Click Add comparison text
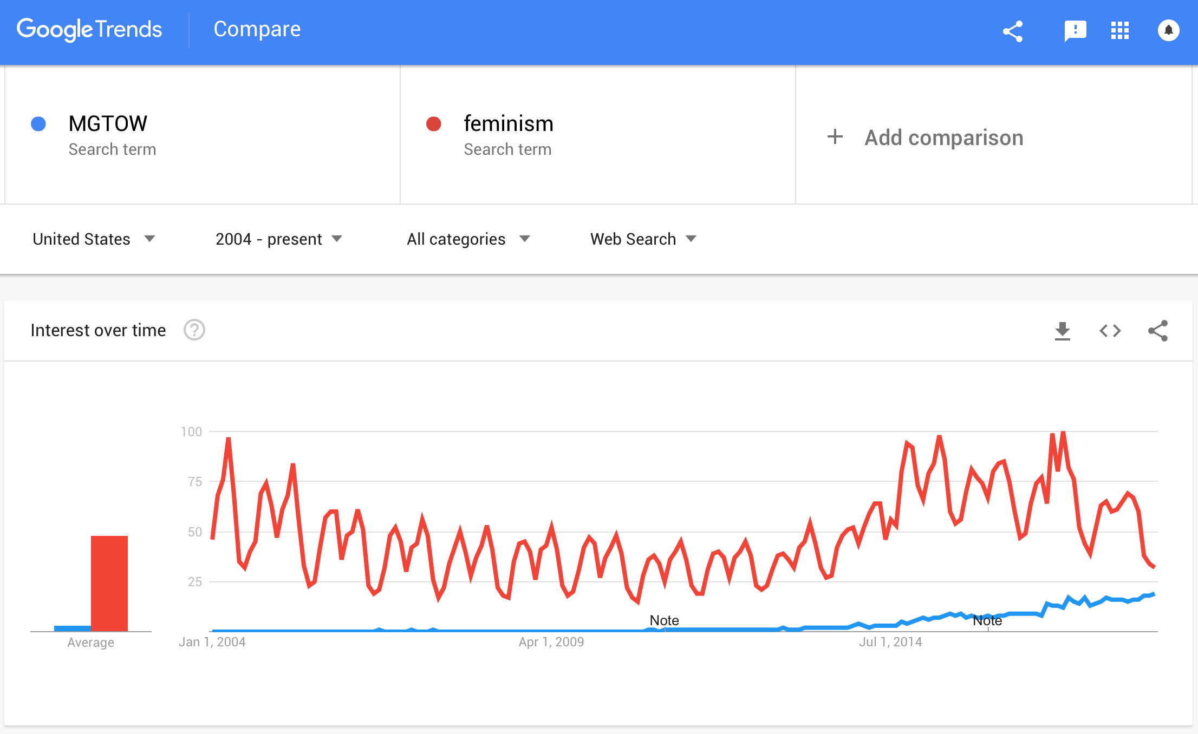 point(943,137)
